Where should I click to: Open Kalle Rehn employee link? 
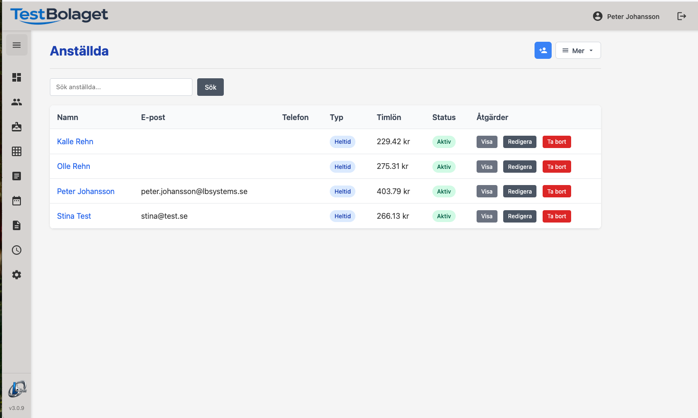[75, 141]
